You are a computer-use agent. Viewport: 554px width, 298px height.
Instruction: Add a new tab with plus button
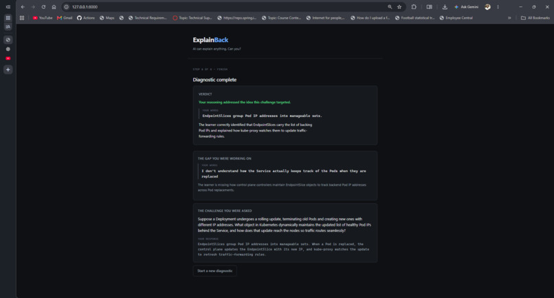[x=8, y=70]
